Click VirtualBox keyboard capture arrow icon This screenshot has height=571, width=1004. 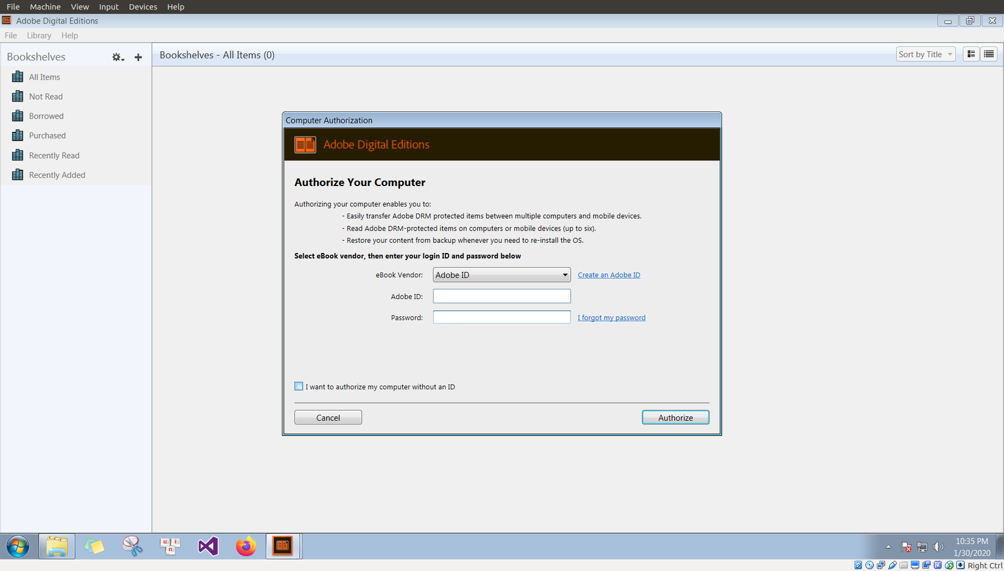click(x=961, y=566)
